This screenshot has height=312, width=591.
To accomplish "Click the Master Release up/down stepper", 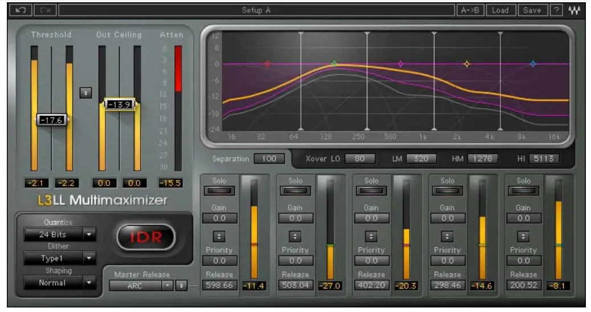I will coord(181,286).
